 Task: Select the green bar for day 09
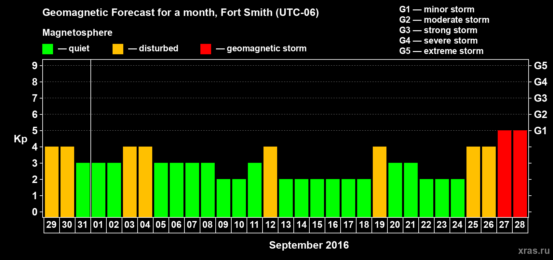click(223, 198)
